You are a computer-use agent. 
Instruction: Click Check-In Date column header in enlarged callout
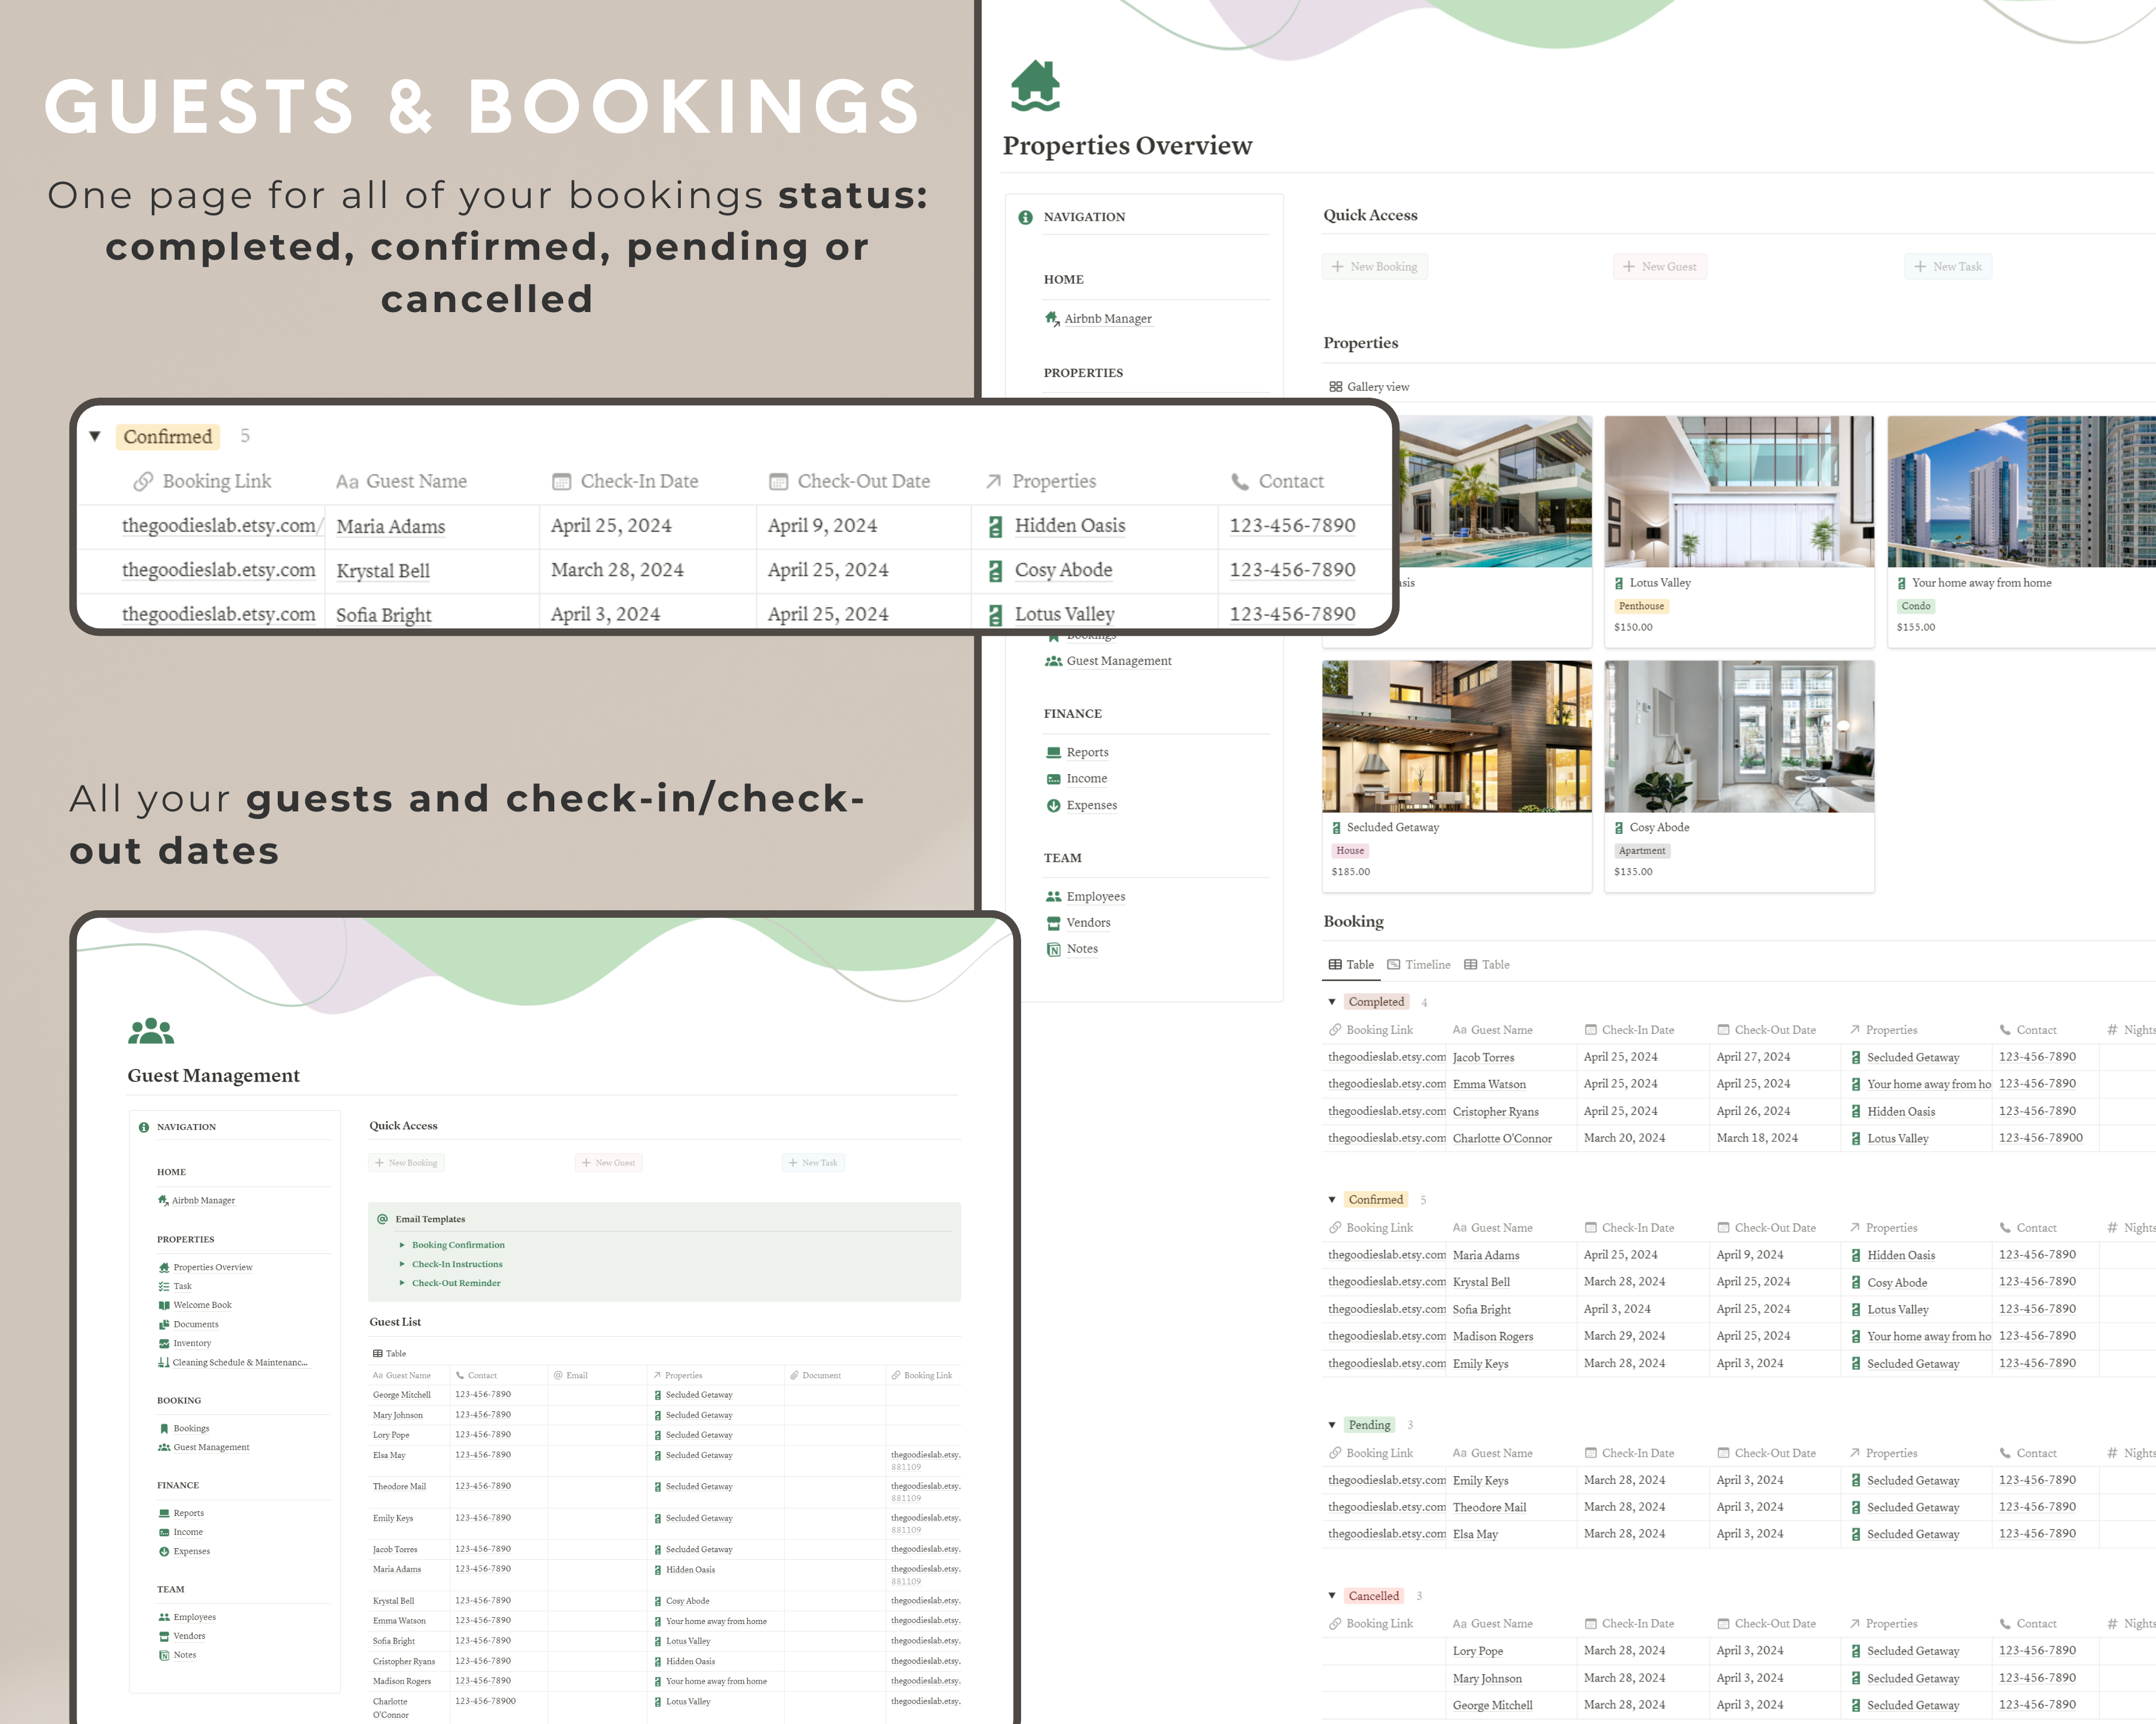click(x=626, y=482)
